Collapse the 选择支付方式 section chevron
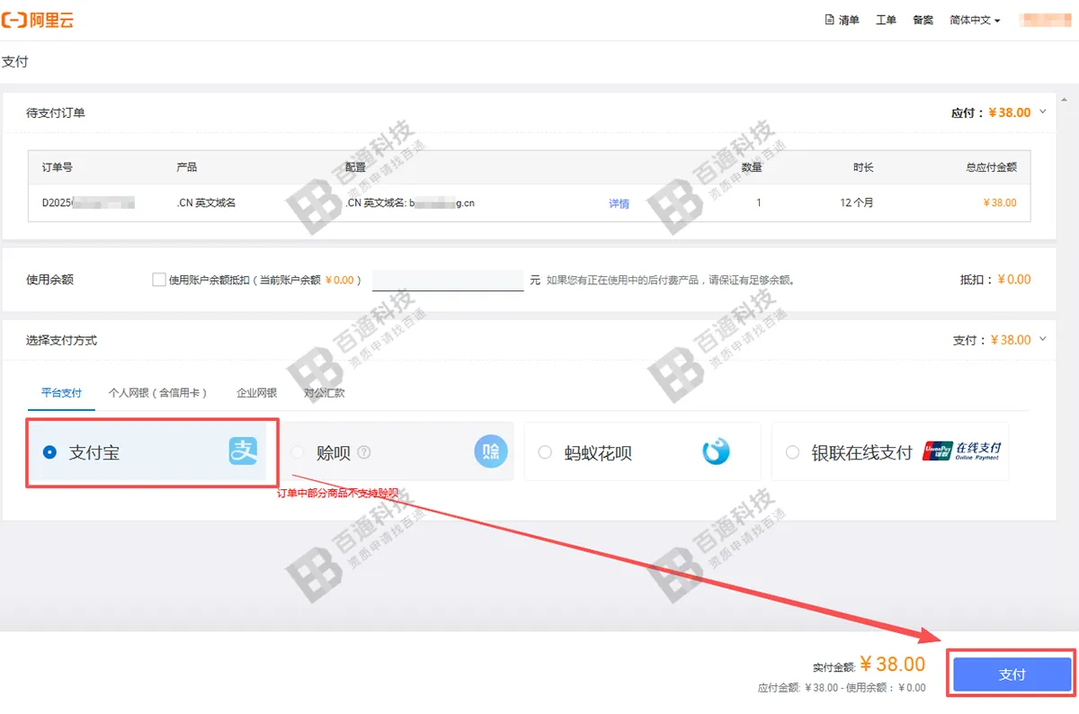This screenshot has width=1079, height=714. click(x=1043, y=339)
